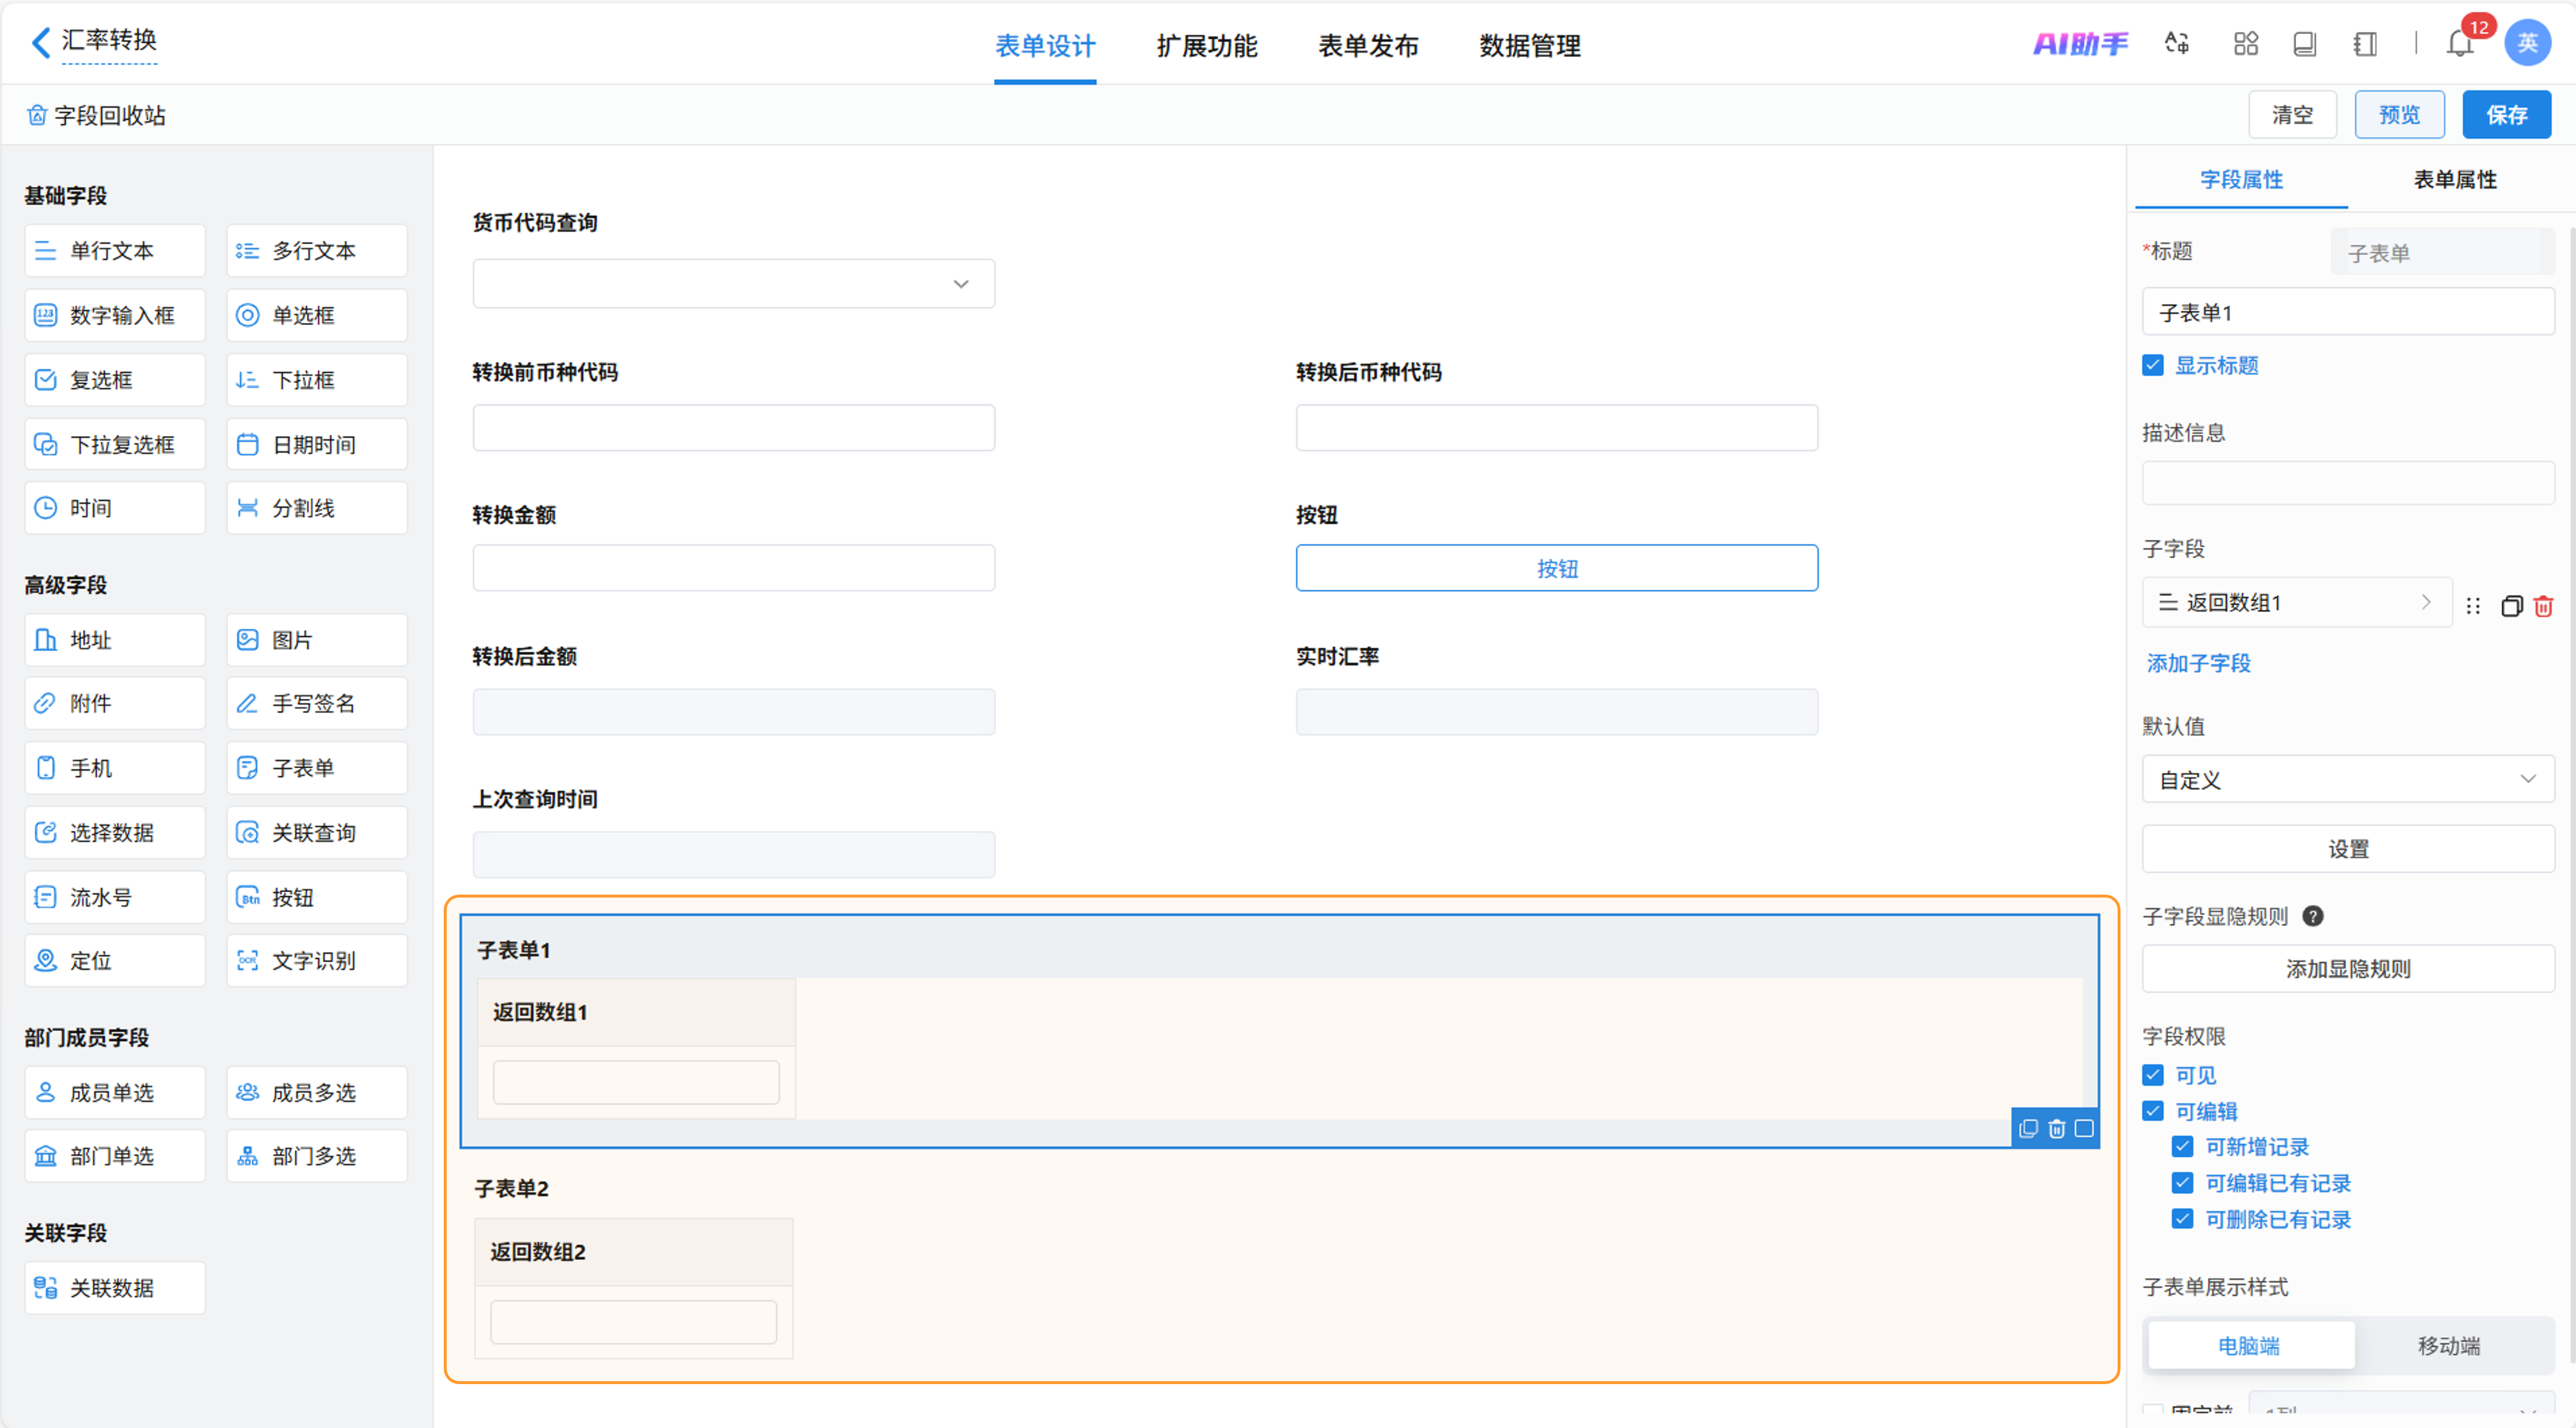
Task: Disable the 可删除已有记录 checkbox
Action: click(x=2183, y=1219)
